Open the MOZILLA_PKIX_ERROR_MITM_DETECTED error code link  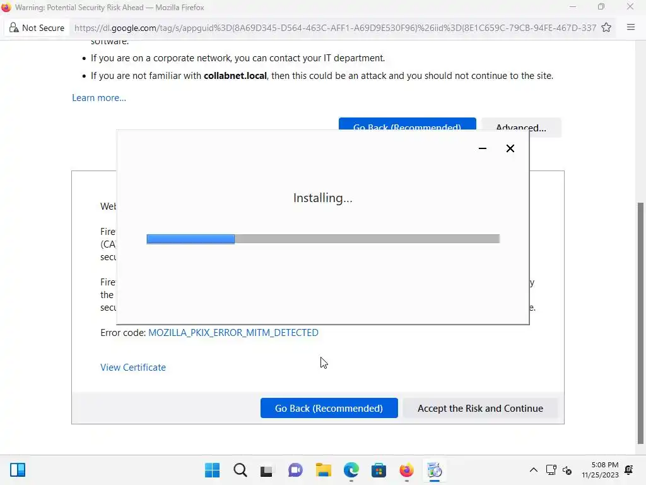[233, 332]
